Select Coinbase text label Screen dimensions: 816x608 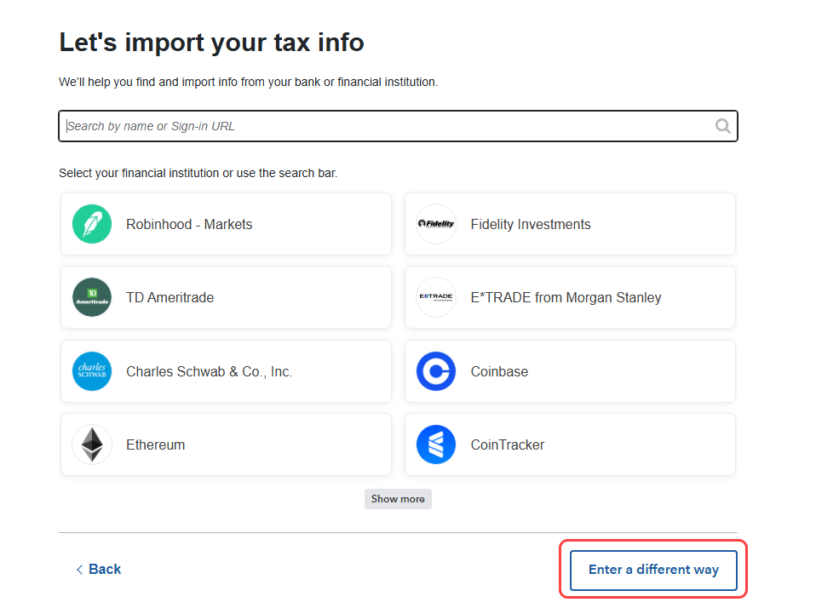click(499, 371)
